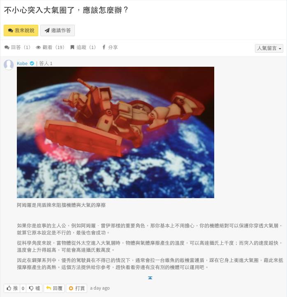Click the 打賞 tip button

(76, 288)
